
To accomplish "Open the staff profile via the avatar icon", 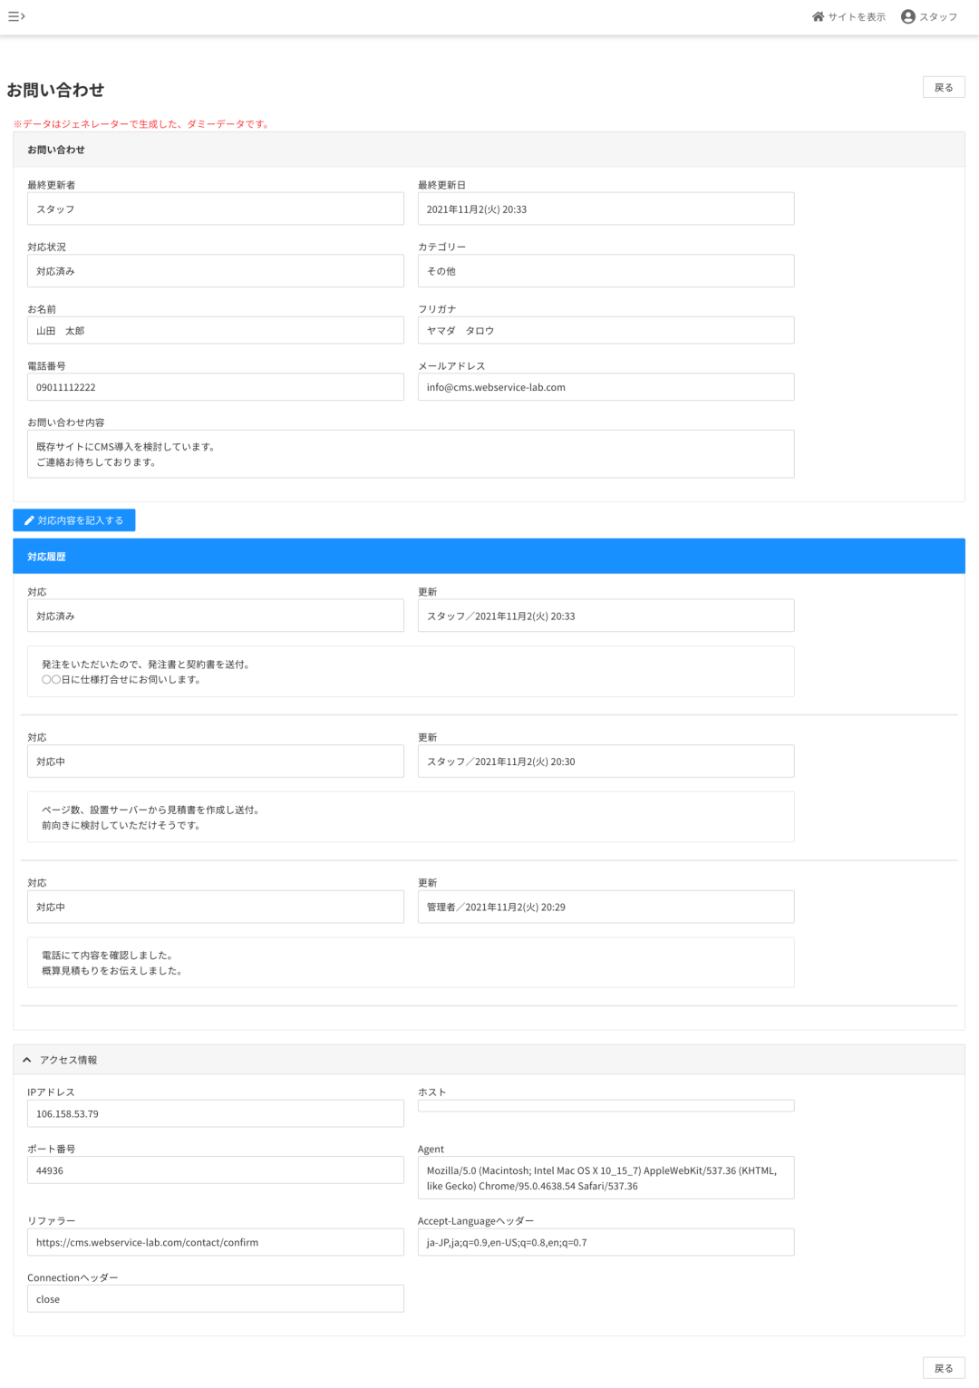I will (x=906, y=15).
